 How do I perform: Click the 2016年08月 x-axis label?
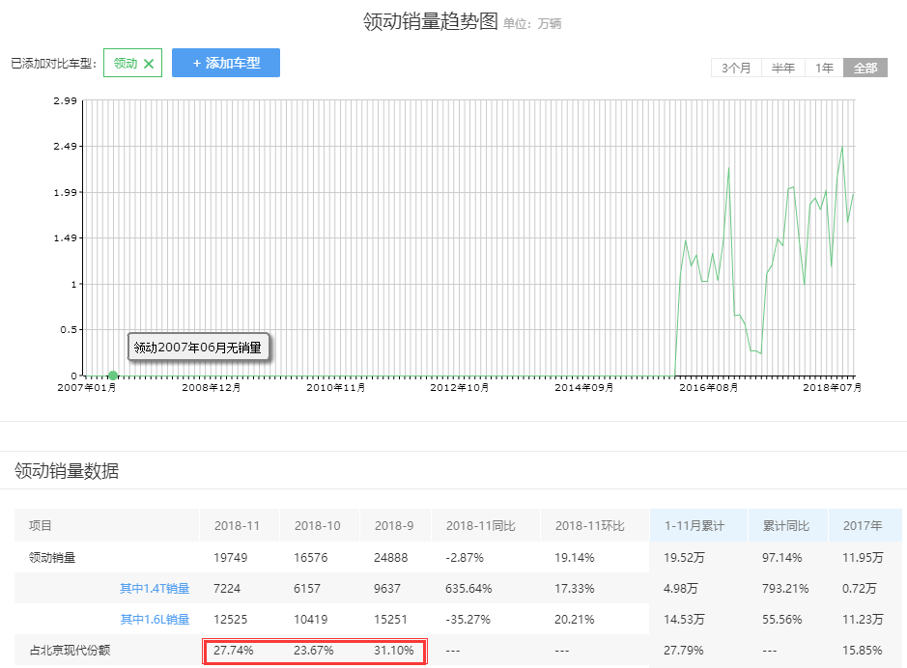(x=708, y=388)
